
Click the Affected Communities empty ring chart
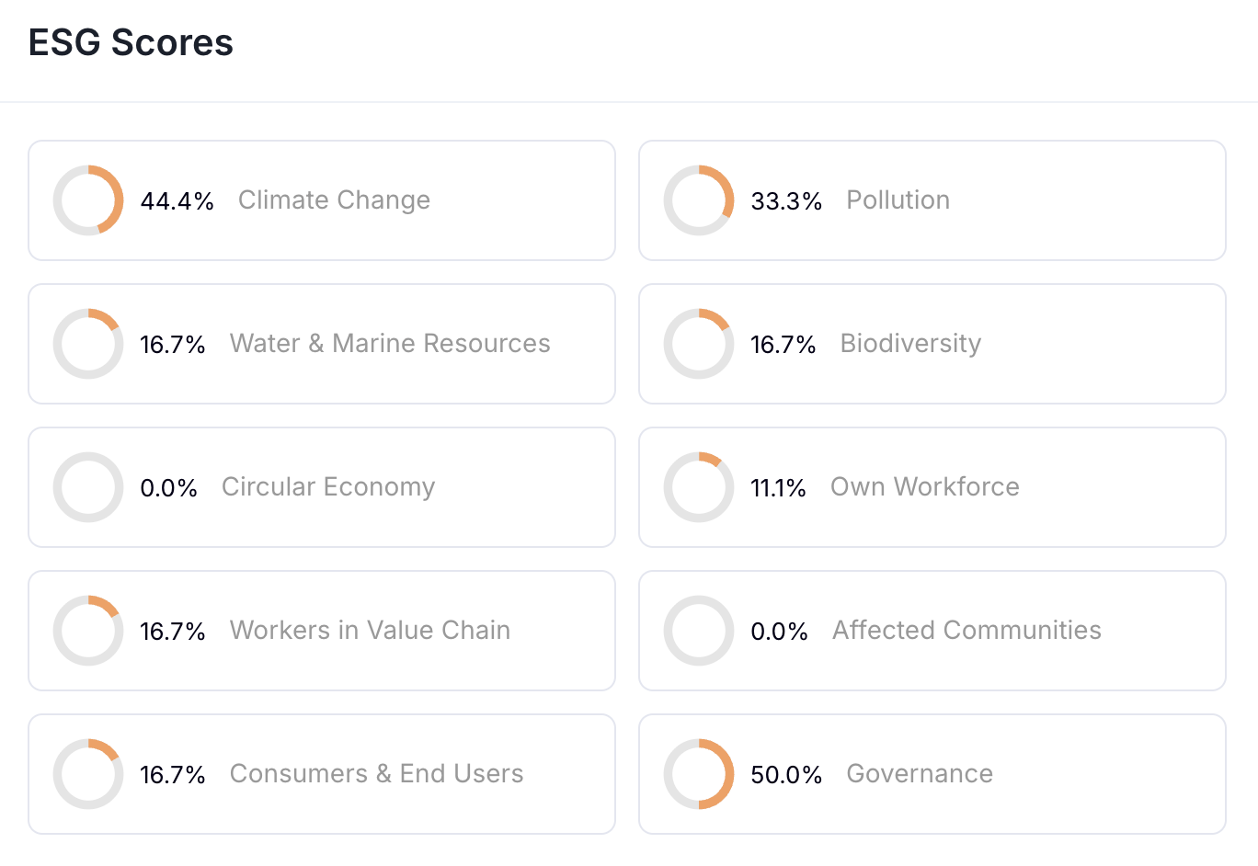[x=699, y=631]
